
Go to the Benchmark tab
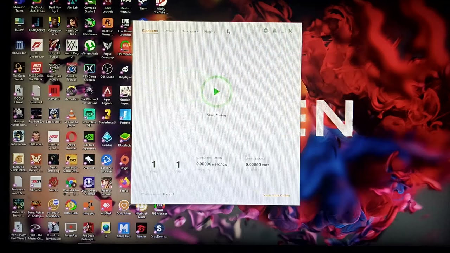pos(190,31)
